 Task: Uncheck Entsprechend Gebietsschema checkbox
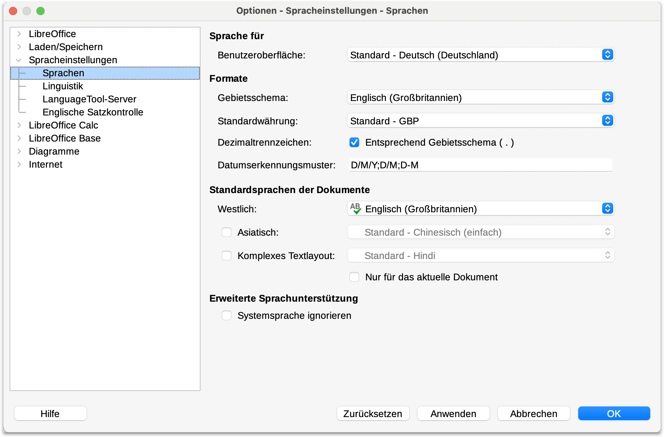pyautogui.click(x=354, y=142)
